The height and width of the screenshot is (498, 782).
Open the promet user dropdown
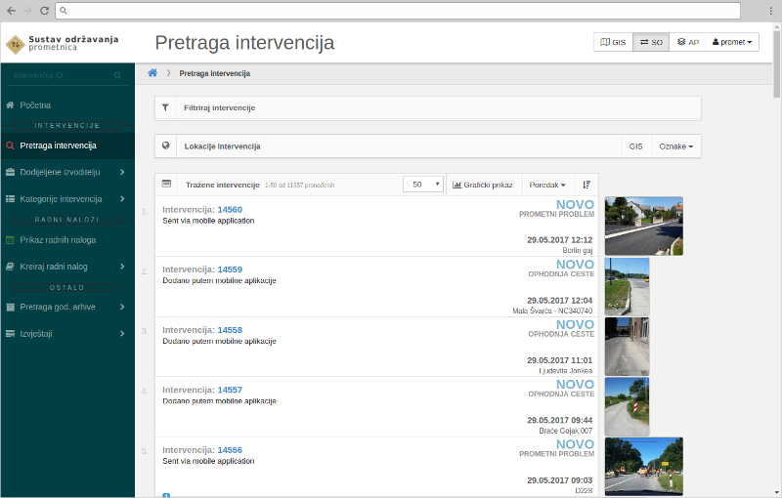pos(733,43)
